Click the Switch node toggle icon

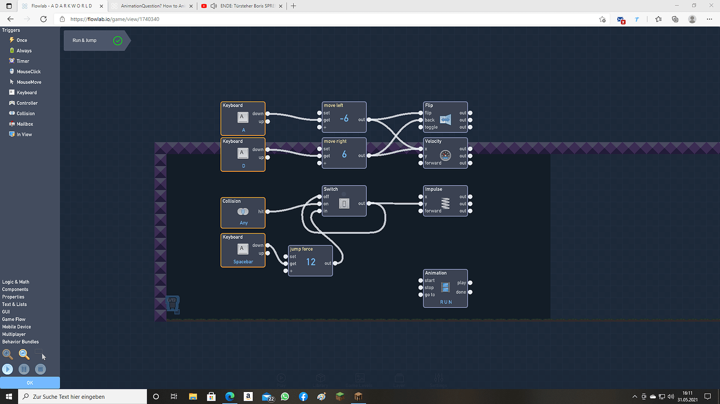click(344, 204)
